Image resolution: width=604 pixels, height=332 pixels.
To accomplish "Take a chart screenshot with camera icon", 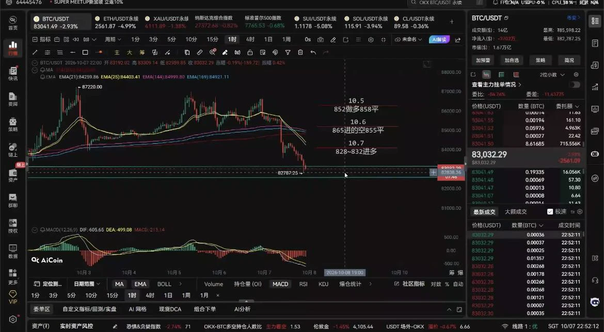I will (321, 40).
